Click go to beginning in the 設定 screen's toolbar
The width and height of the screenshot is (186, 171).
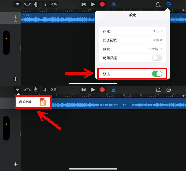[83, 4]
